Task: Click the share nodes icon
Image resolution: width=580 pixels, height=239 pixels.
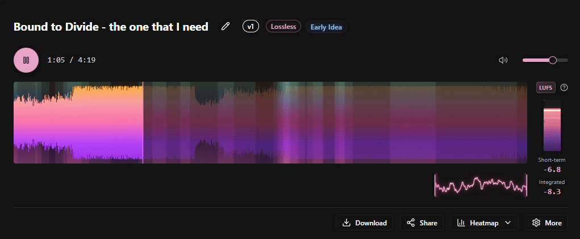Action: [x=411, y=223]
